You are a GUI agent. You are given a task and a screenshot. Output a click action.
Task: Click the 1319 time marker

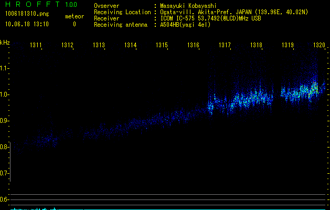[x=288, y=45]
